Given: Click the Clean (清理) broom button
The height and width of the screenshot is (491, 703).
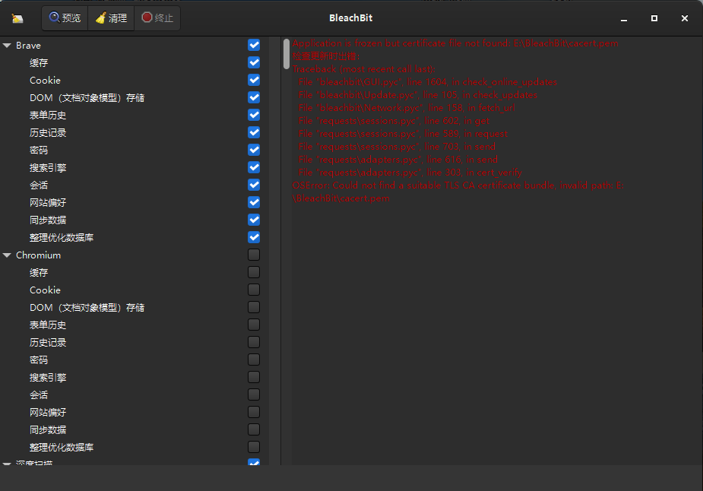Looking at the screenshot, I should (x=111, y=18).
